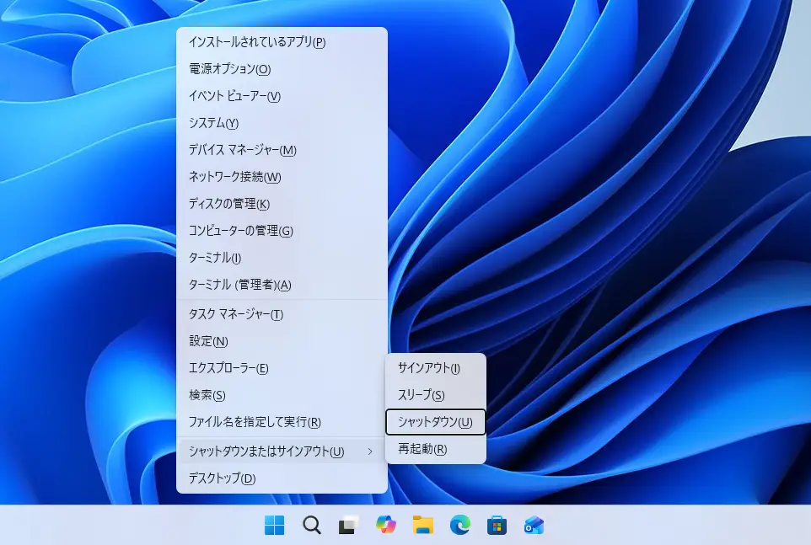Launch Microsoft Edge from the taskbar
The height and width of the screenshot is (545, 811).
tap(460, 525)
